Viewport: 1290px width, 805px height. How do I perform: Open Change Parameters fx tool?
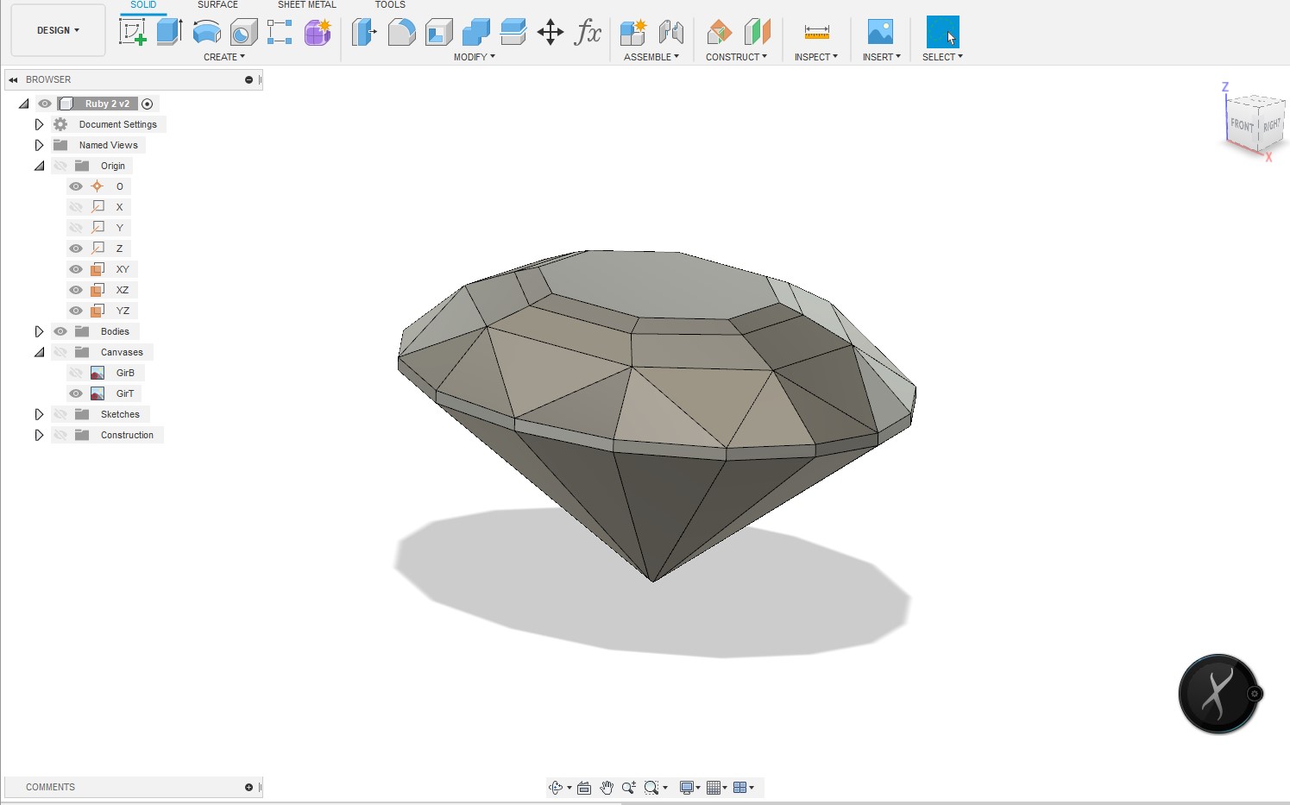[588, 32]
